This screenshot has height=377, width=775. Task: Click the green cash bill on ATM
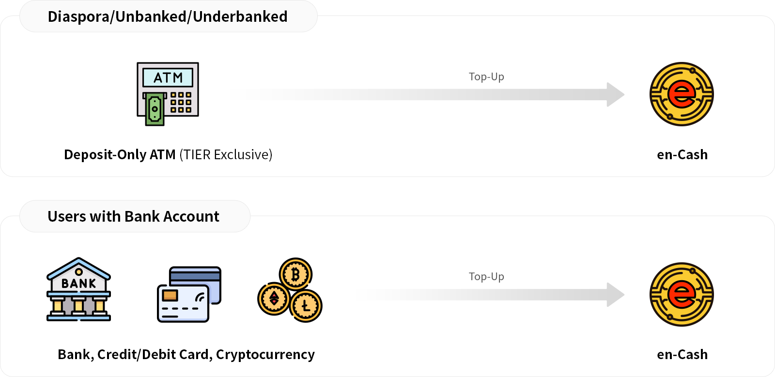coord(155,110)
